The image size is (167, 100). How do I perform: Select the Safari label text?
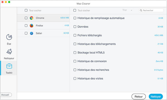coord(39,33)
